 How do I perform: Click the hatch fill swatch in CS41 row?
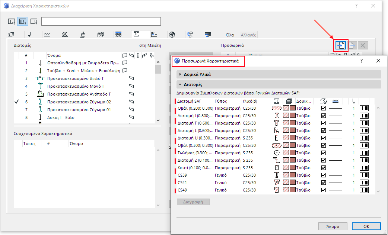(286, 183)
